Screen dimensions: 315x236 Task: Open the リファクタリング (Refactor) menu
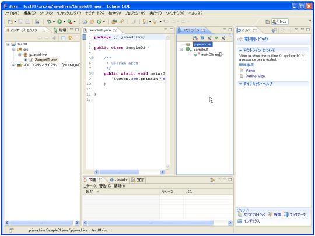[x=68, y=13]
